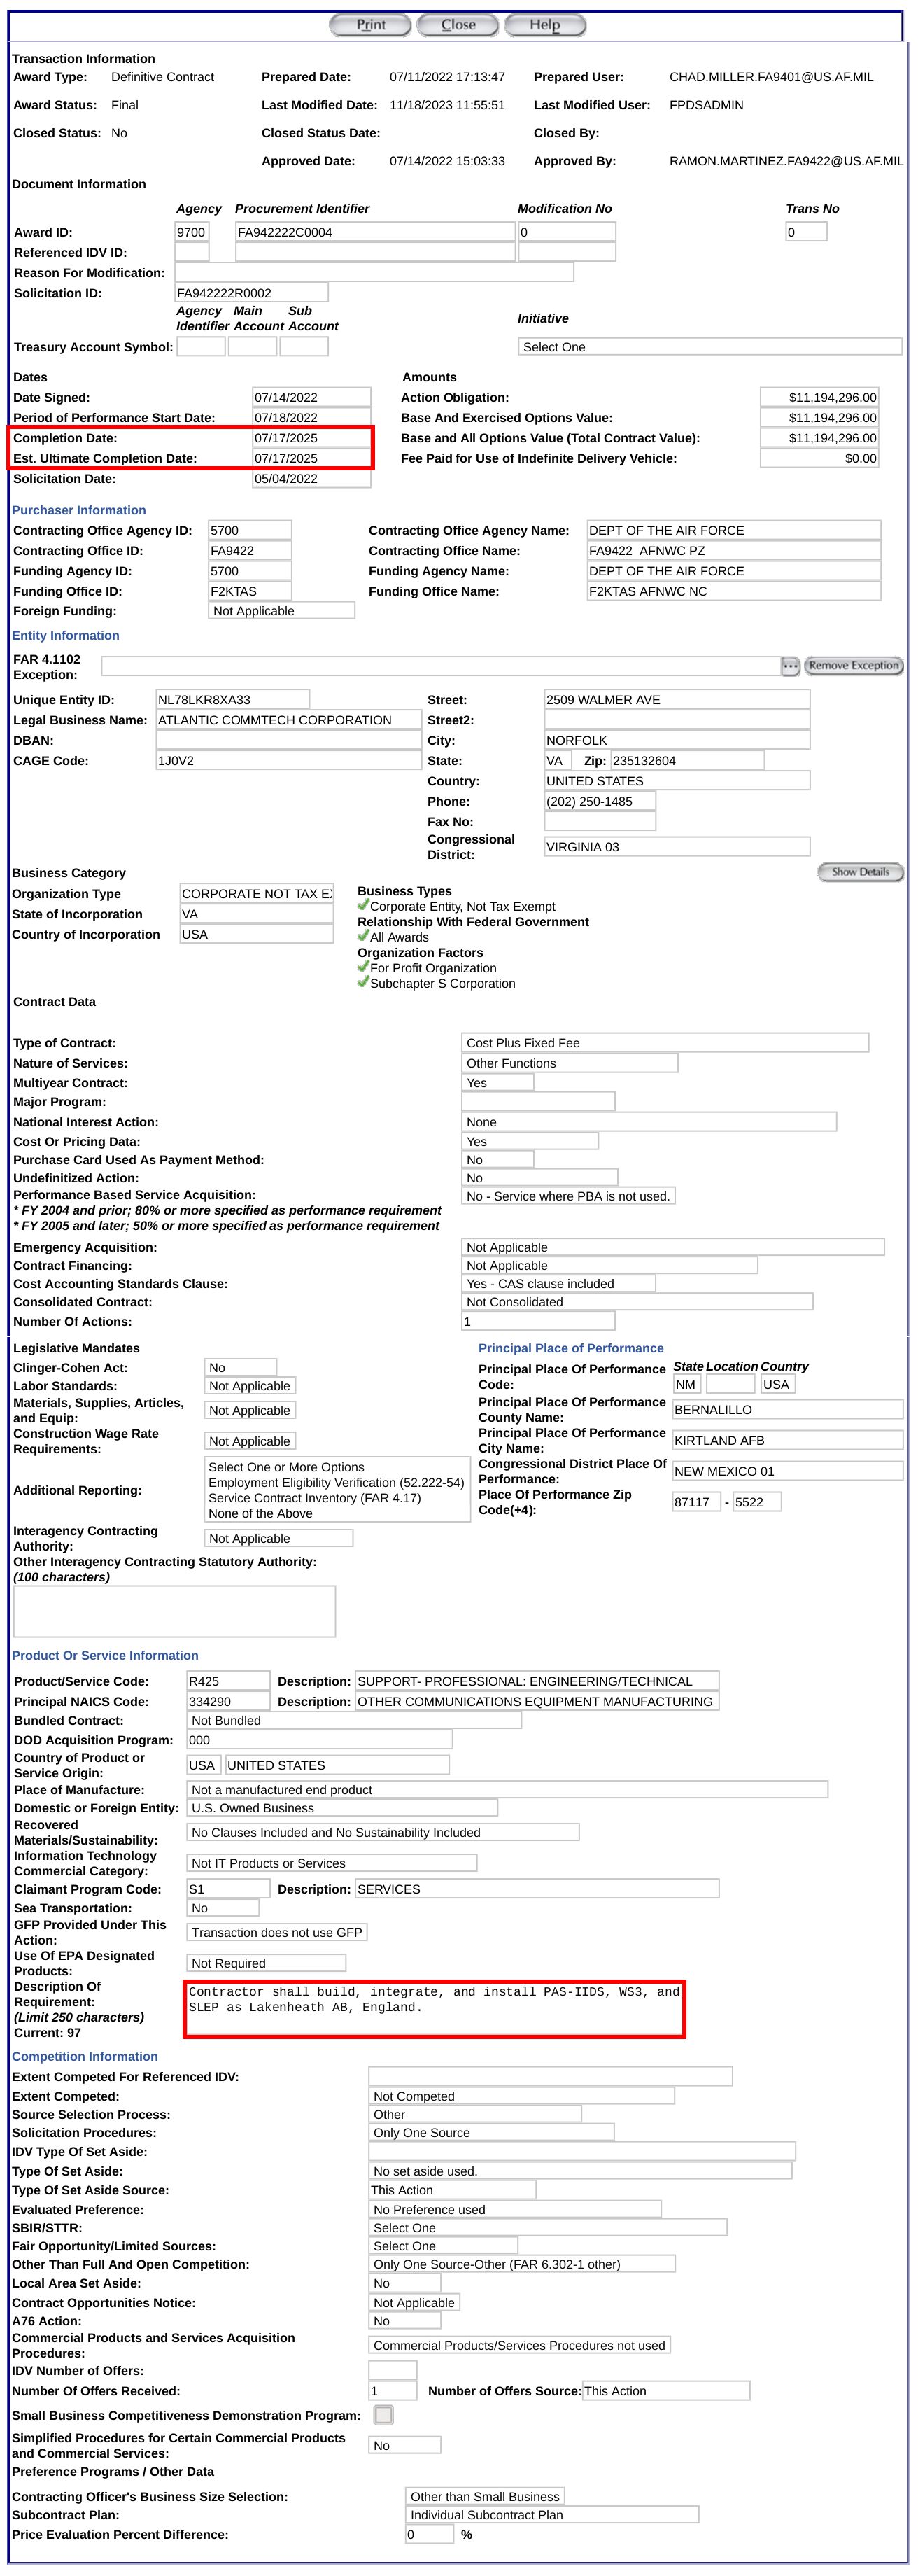Click the Claimant Program Code field S1
The image size is (918, 2576).
(x=228, y=1889)
